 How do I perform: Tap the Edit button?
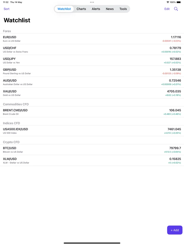pos(167,9)
